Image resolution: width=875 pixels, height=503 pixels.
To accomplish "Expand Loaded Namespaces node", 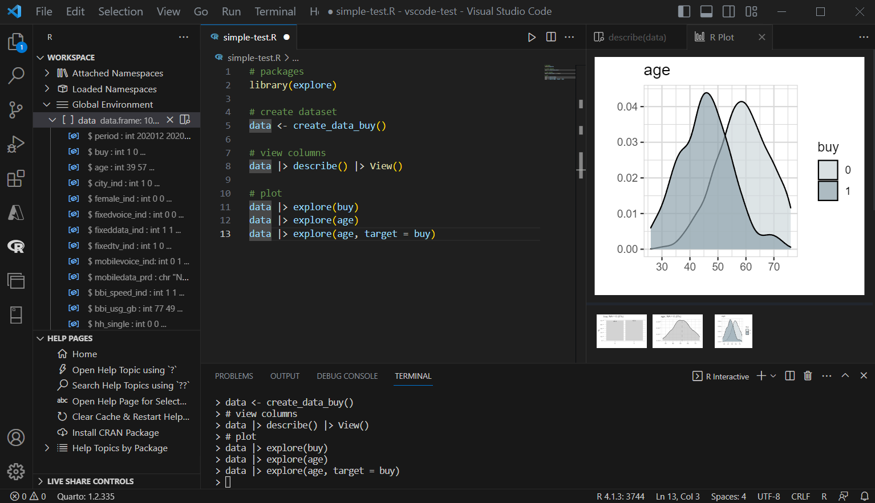I will click(x=47, y=89).
